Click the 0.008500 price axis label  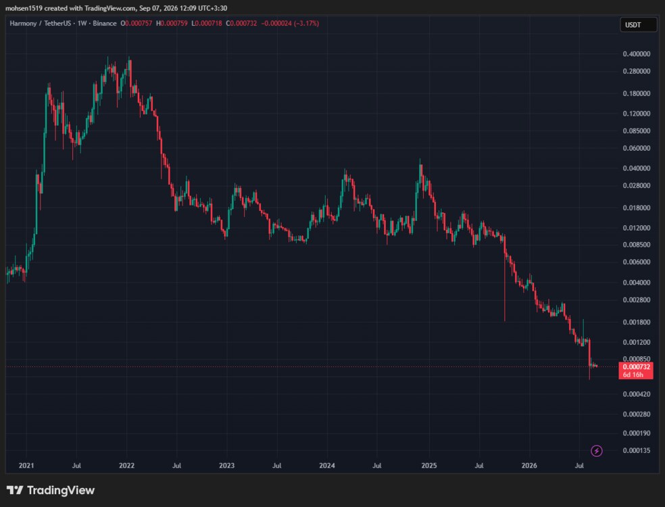pyautogui.click(x=636, y=245)
